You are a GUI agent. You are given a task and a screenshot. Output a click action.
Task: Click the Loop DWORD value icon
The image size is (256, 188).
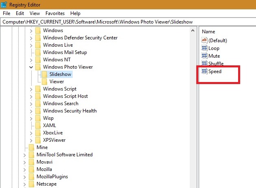[204, 48]
